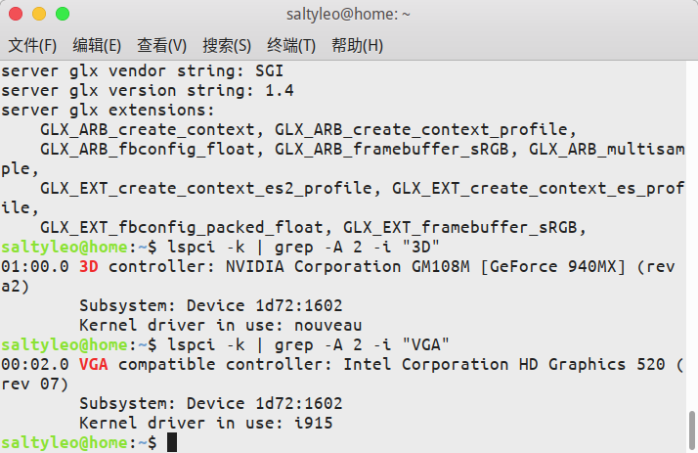Open the 编辑(E) menu

click(x=97, y=46)
